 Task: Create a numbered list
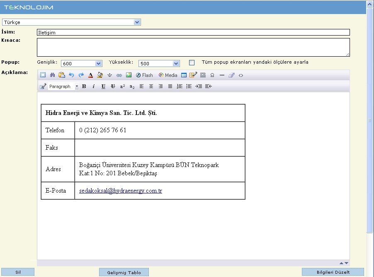(x=180, y=86)
